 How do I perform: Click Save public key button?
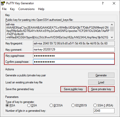[73, 89]
